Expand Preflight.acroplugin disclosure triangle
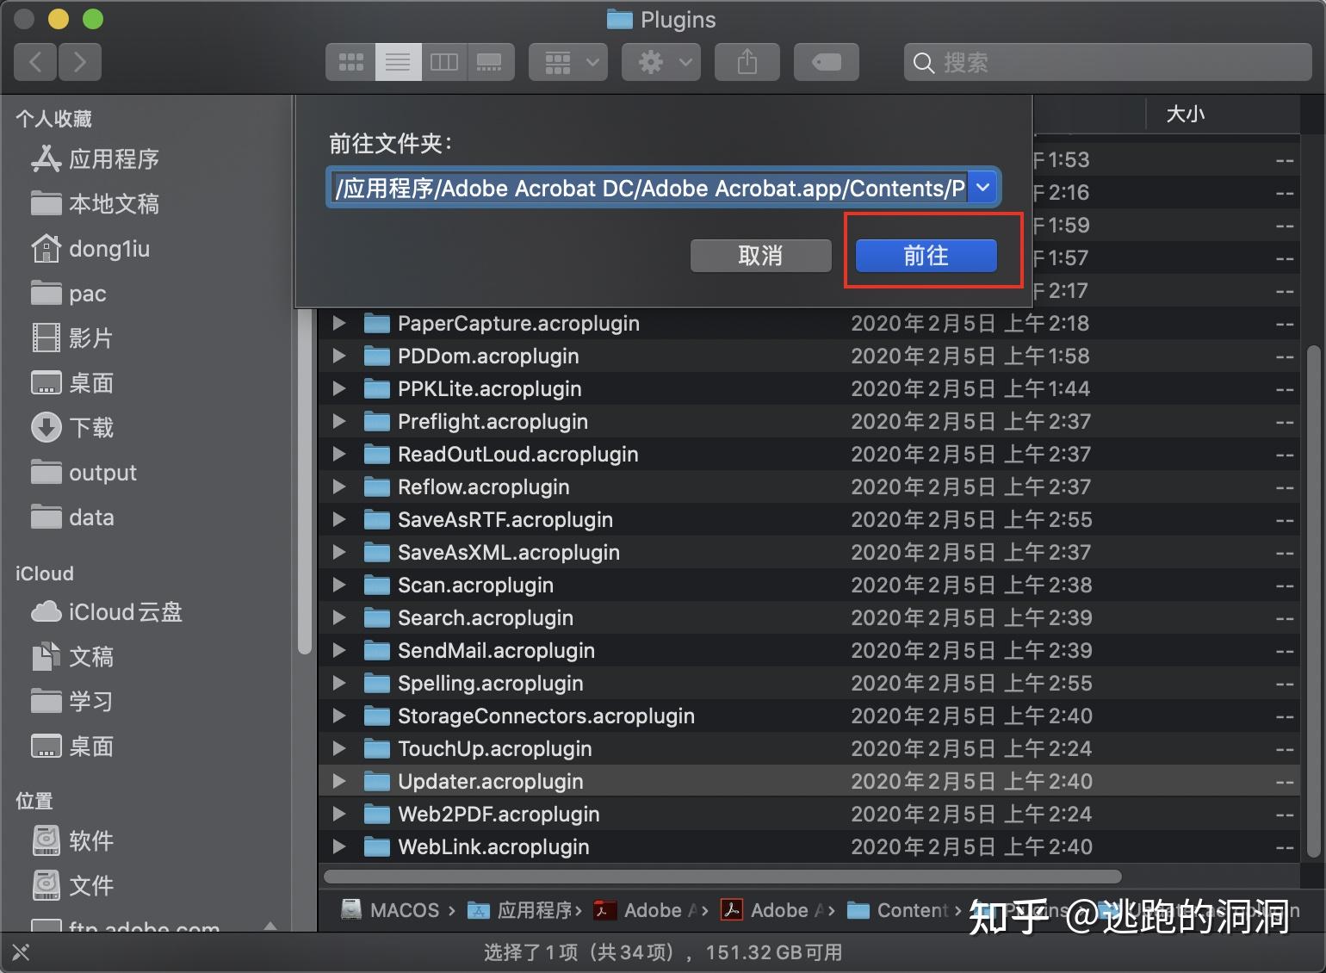The image size is (1326, 973). click(x=339, y=421)
